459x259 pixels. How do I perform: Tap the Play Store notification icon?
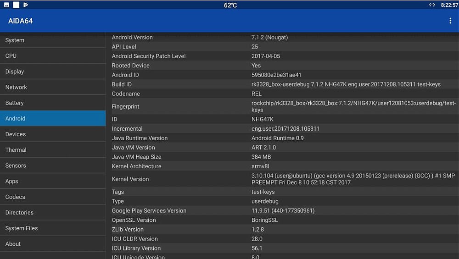[x=26, y=5]
